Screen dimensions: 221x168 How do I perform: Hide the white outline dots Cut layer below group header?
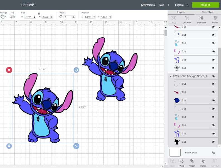pos(213,84)
